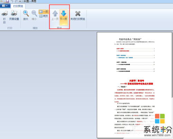Click the 缩小 zoom out magnifier
This screenshot has height=139, width=173.
34,15
